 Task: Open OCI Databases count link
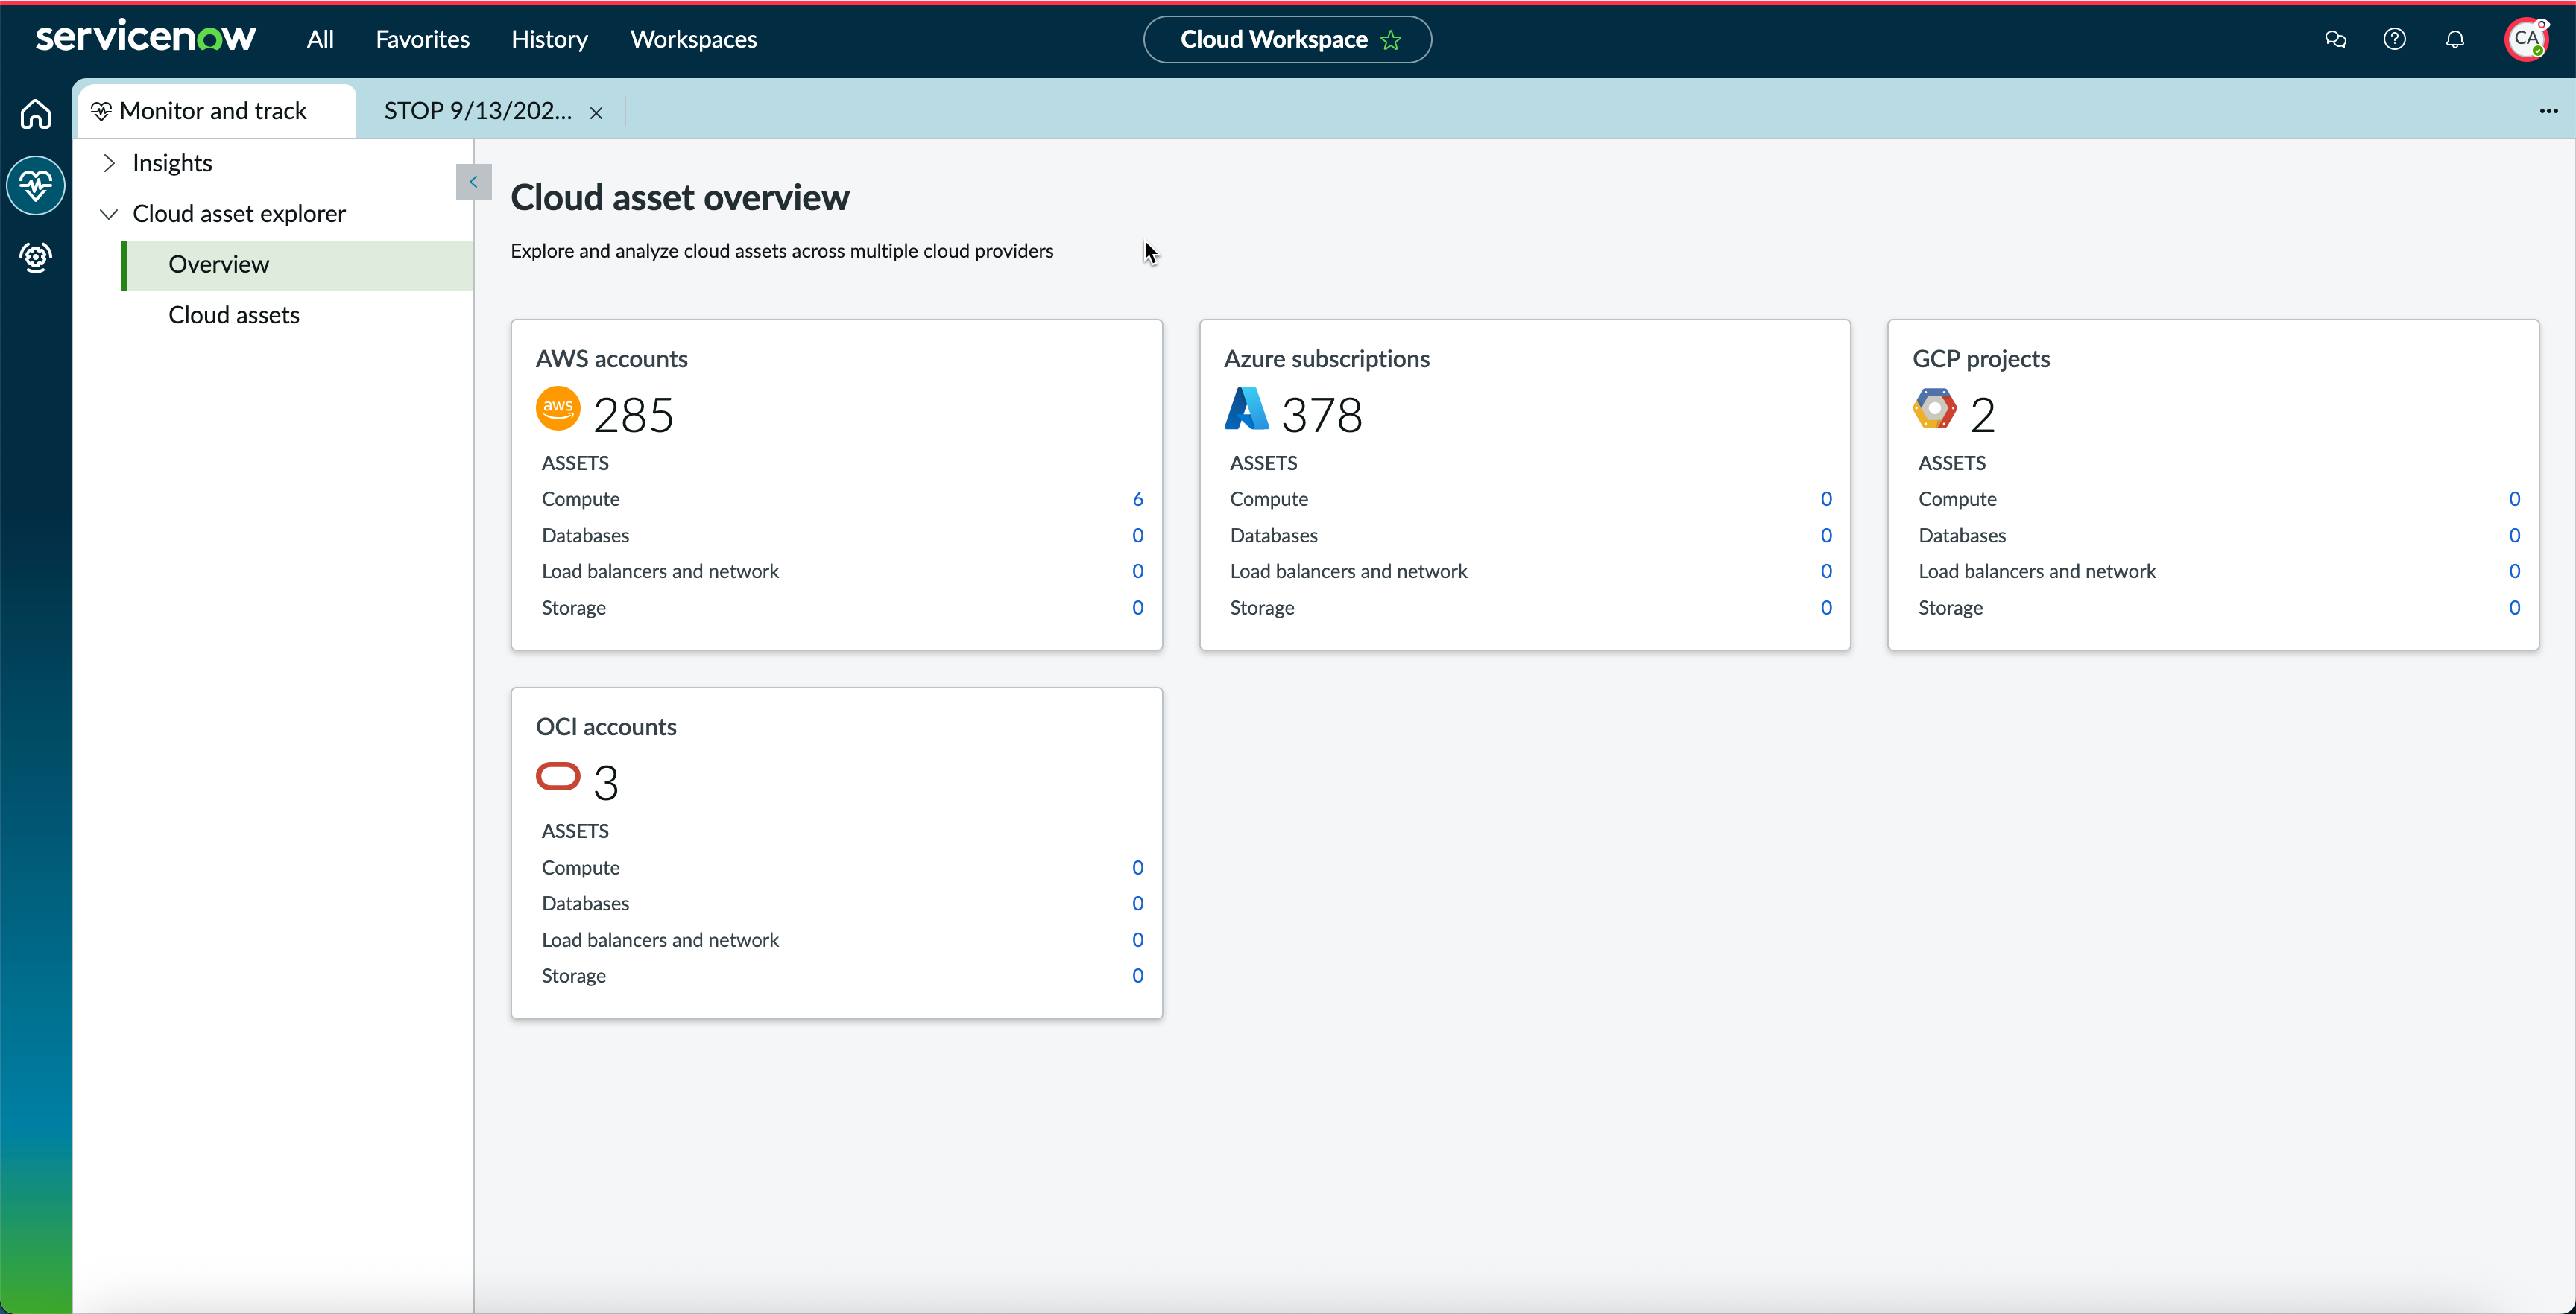tap(1138, 904)
